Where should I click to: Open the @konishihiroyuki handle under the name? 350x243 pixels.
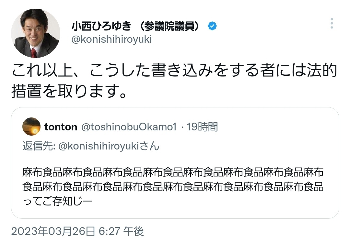coord(111,39)
